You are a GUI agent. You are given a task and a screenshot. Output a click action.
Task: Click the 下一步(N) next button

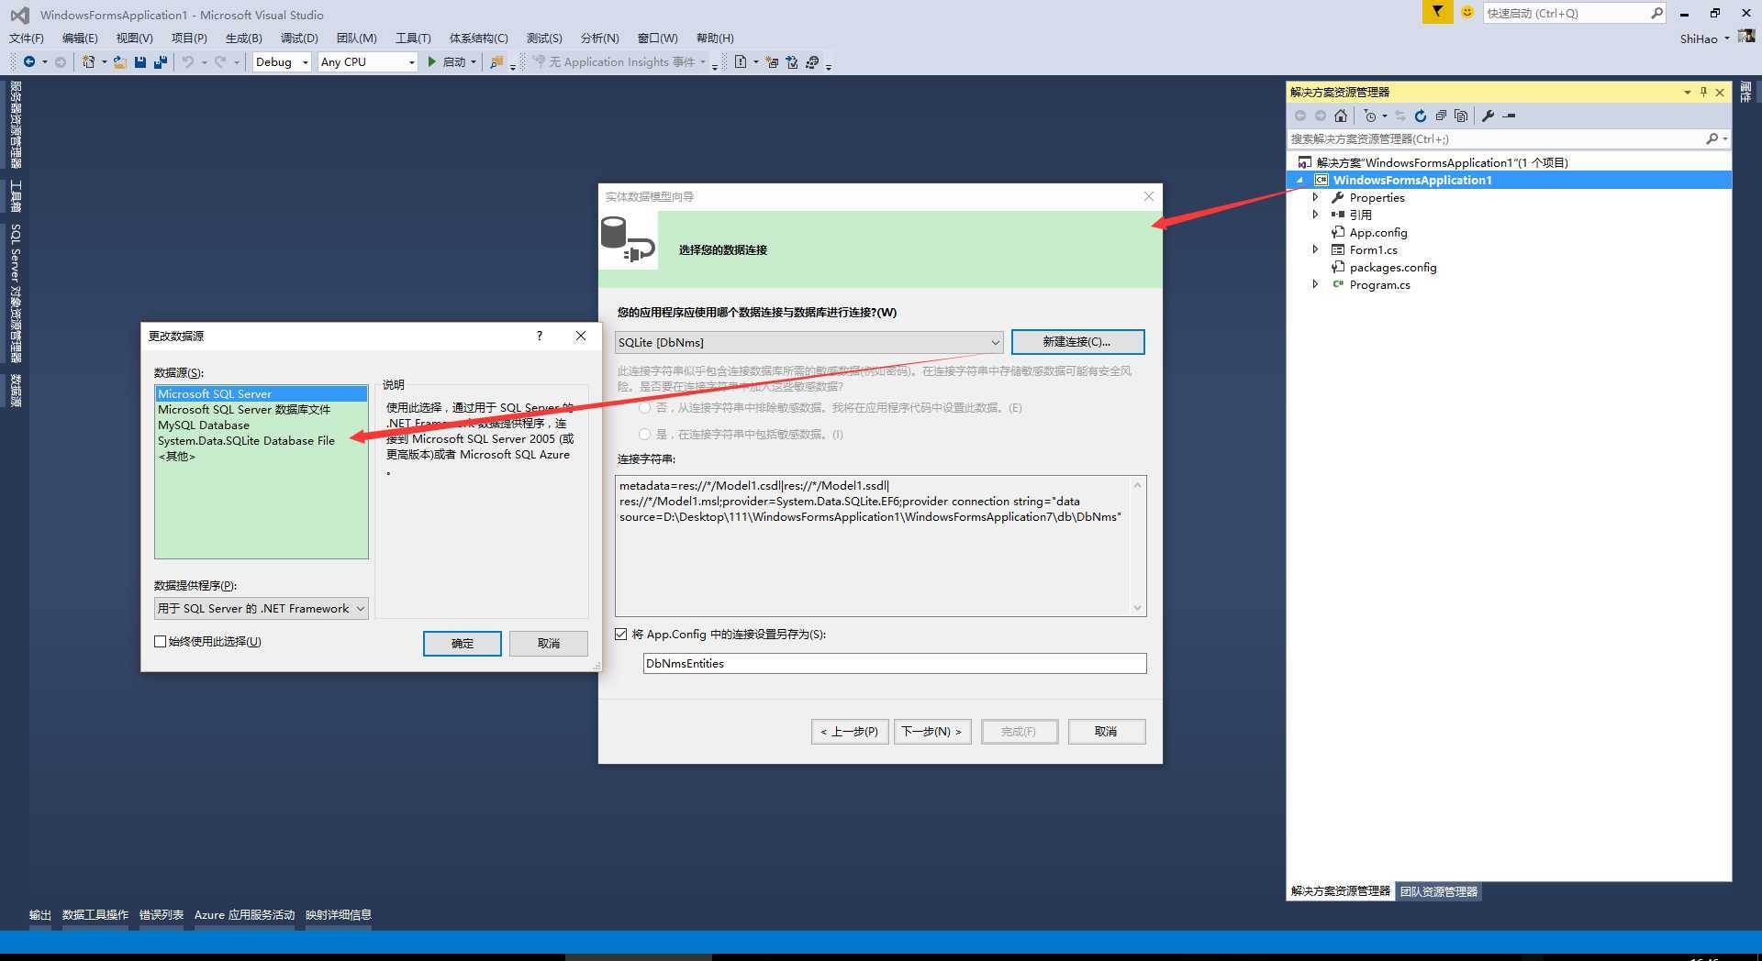931,732
